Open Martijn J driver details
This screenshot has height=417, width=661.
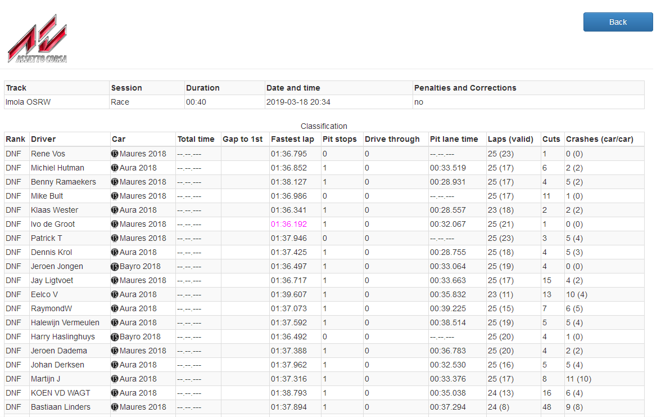click(46, 379)
